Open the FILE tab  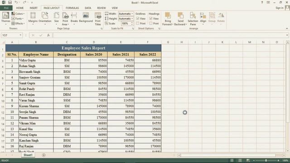6,8
